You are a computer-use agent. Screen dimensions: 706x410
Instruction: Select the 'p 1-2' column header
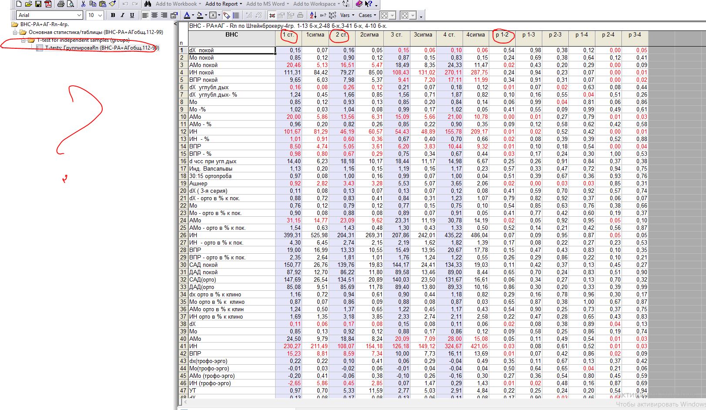tap(502, 35)
